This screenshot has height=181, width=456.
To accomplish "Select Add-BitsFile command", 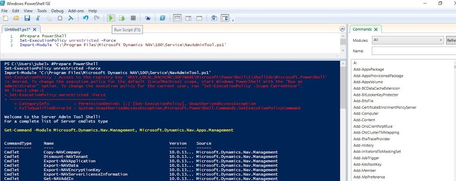I will pos(363,101).
